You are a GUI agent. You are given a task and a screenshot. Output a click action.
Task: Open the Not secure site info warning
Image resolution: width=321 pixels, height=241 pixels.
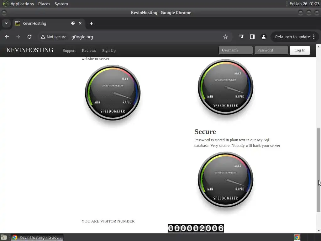coord(54,37)
